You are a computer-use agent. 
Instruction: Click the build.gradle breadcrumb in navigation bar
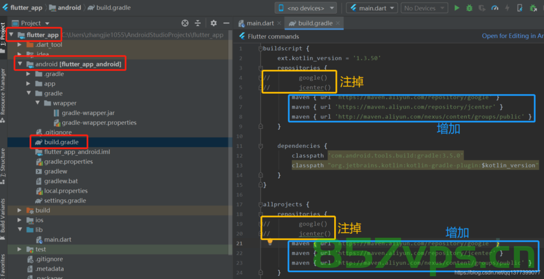[x=109, y=8]
